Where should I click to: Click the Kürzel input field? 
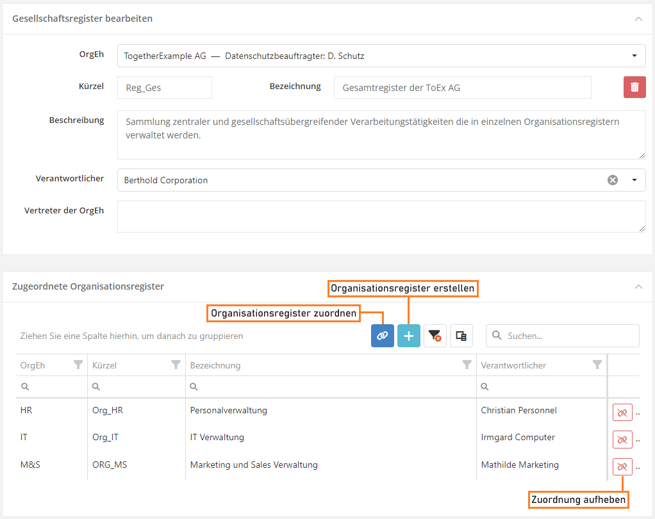pos(165,88)
